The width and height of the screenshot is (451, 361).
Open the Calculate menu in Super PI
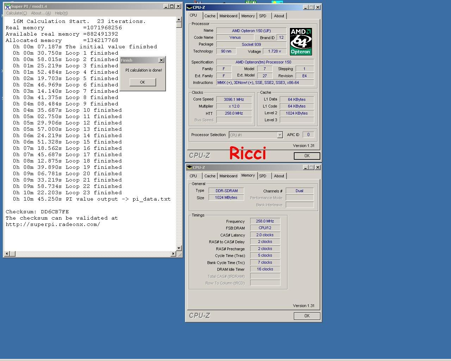[16, 13]
